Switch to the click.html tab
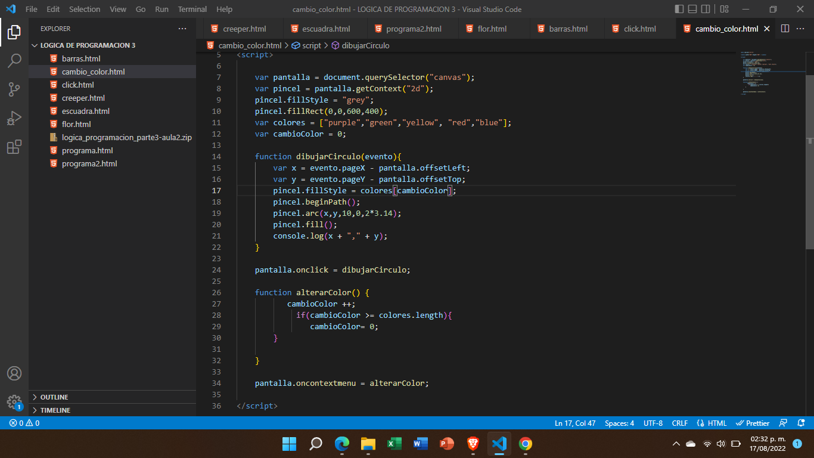This screenshot has width=814, height=458. [639, 29]
